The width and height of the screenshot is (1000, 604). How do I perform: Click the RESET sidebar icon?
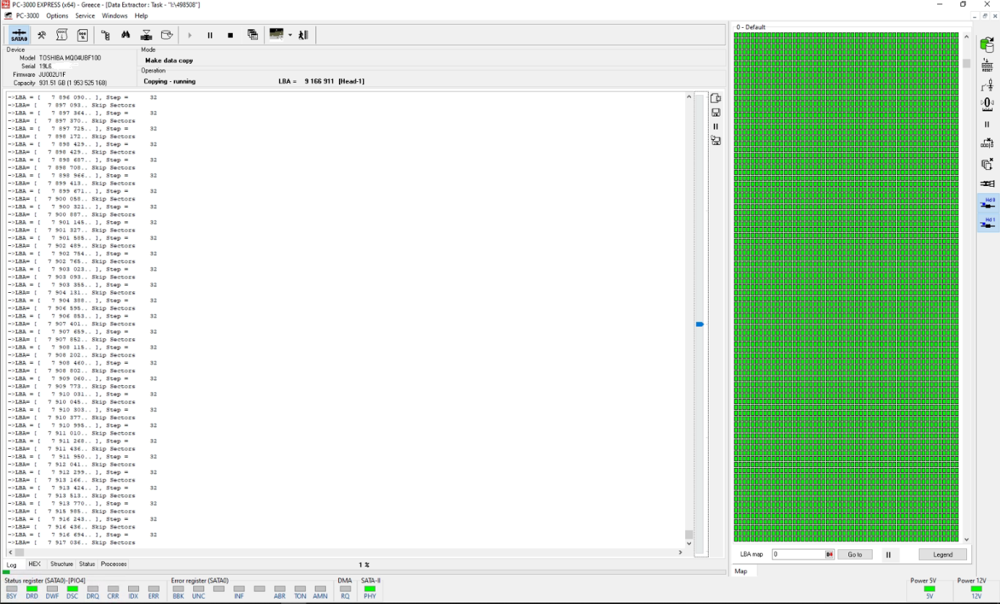tap(987, 66)
